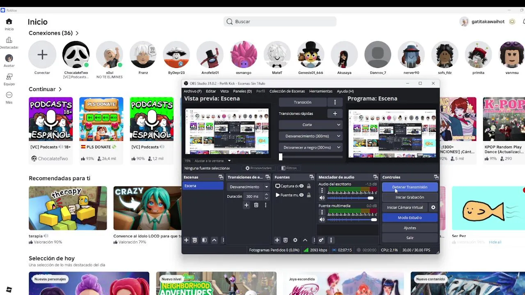
Task: Undock the Escenas panel
Action: pos(221,177)
